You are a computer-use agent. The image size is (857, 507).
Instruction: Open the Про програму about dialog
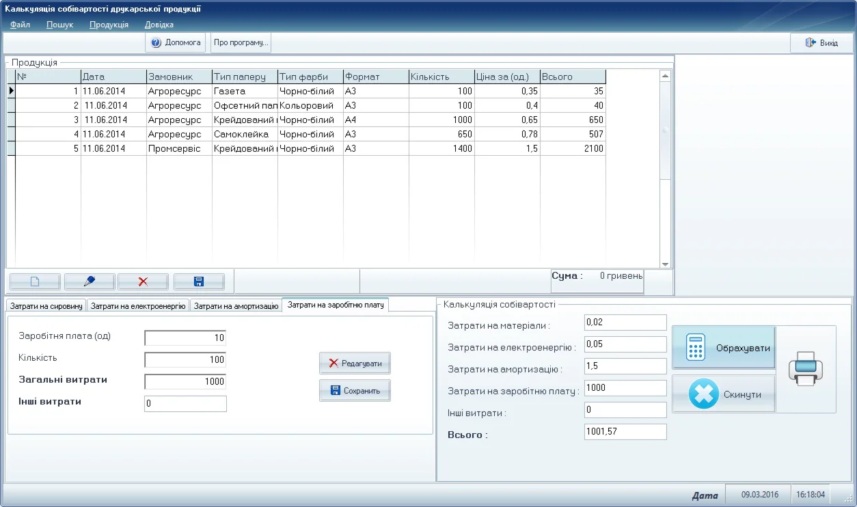pyautogui.click(x=241, y=42)
